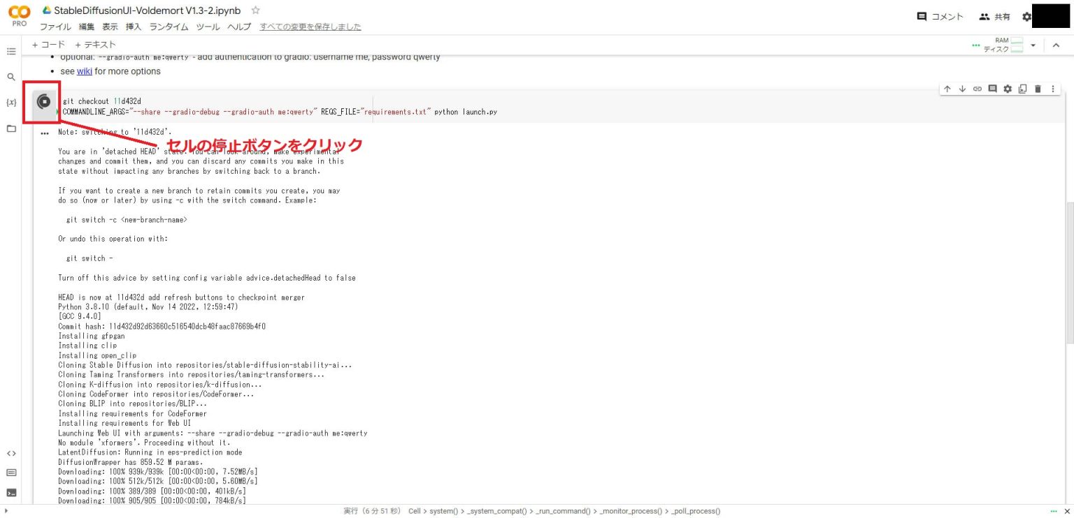Add a comment to the cell
The image size is (1074, 518).
pos(992,89)
